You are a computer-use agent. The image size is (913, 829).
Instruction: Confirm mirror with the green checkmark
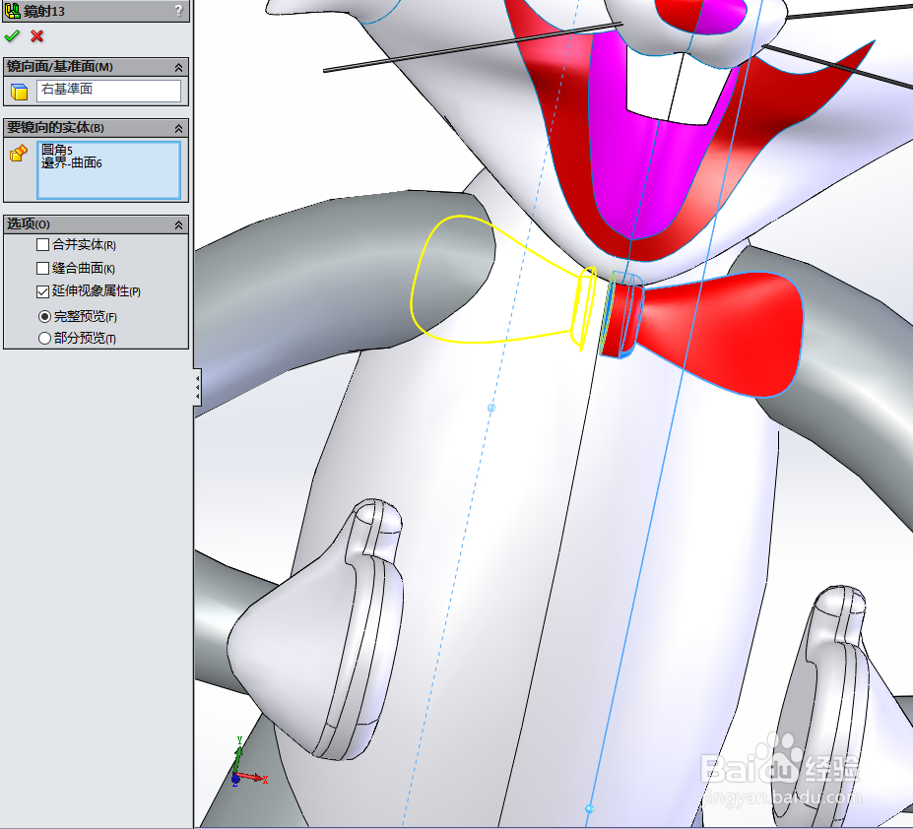12,36
